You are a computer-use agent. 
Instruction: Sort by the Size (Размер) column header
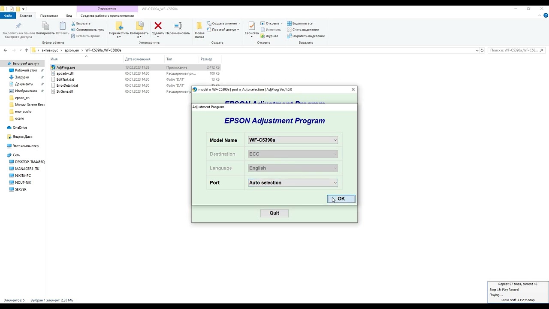(210, 59)
